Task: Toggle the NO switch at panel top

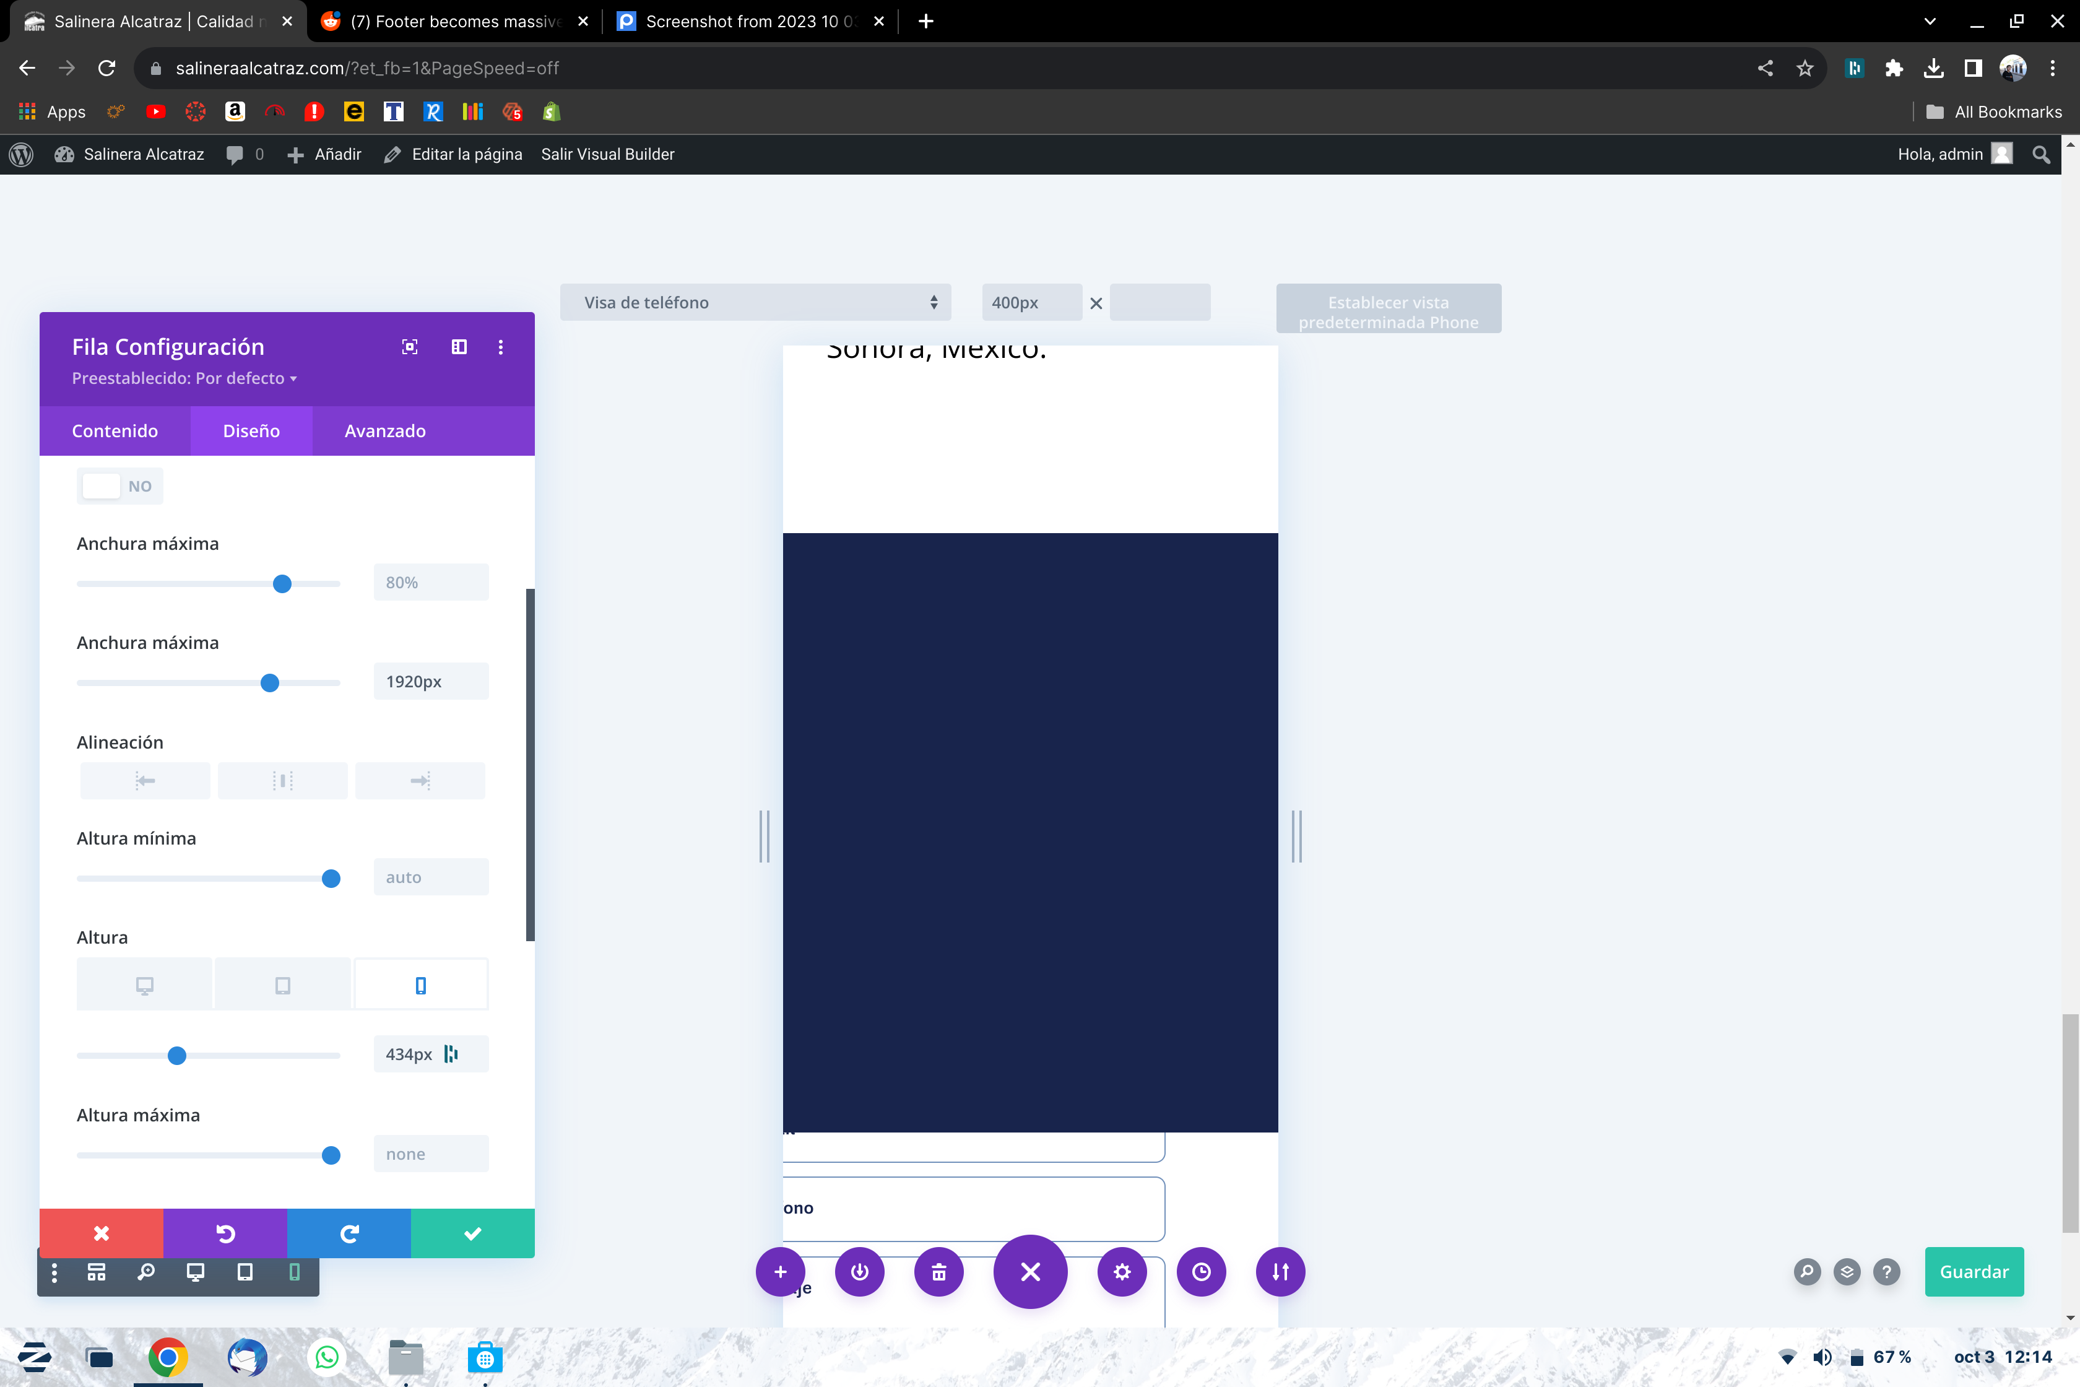Action: (119, 485)
